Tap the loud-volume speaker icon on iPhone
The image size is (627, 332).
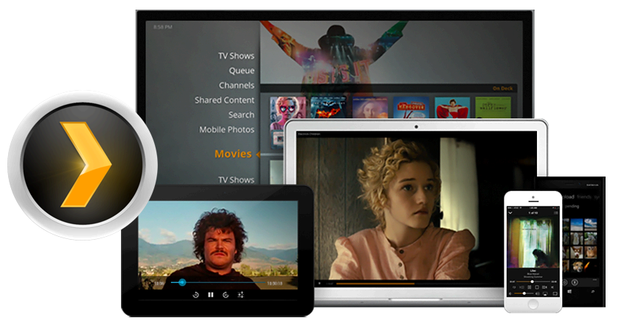click(x=538, y=294)
